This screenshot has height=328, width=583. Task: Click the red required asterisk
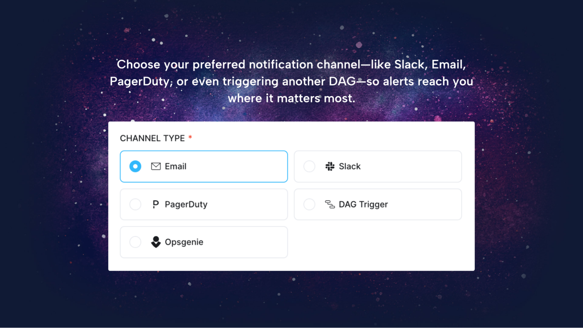click(x=190, y=137)
